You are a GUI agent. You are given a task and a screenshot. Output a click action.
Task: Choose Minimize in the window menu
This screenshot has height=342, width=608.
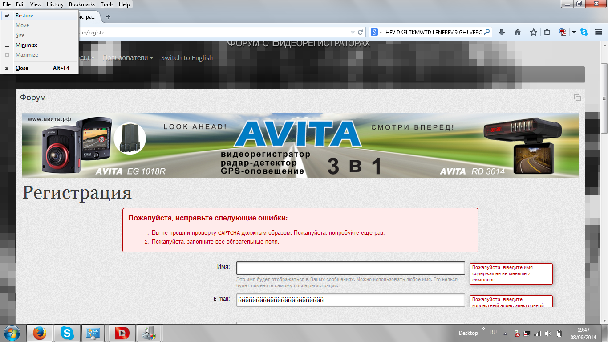26,45
